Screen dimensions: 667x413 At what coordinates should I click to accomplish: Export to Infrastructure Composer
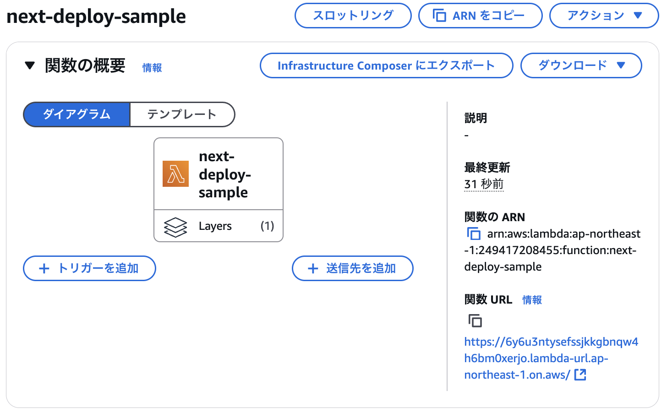(x=386, y=65)
